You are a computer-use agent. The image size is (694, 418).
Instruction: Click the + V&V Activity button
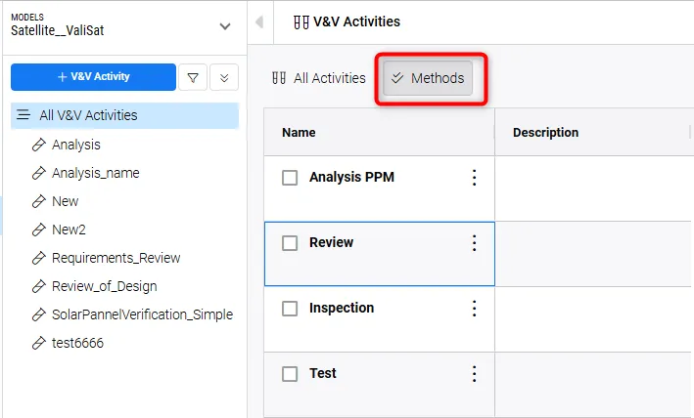pos(93,77)
